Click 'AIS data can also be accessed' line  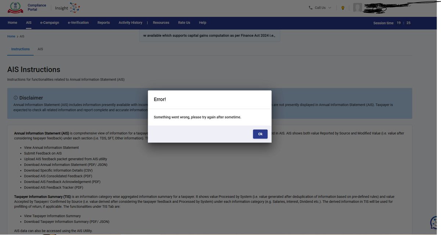(53, 231)
